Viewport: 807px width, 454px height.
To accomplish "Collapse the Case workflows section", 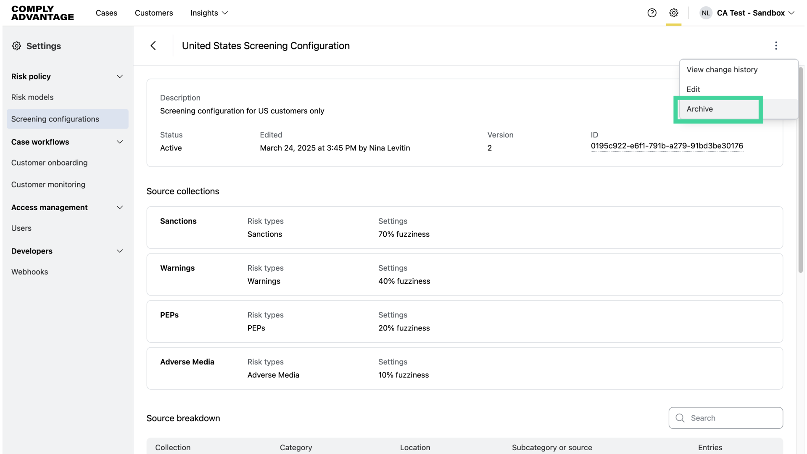I will tap(120, 142).
